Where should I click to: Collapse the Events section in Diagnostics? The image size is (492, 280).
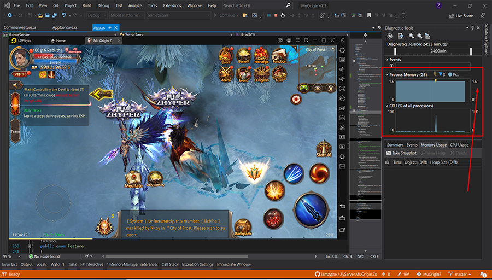click(x=387, y=59)
